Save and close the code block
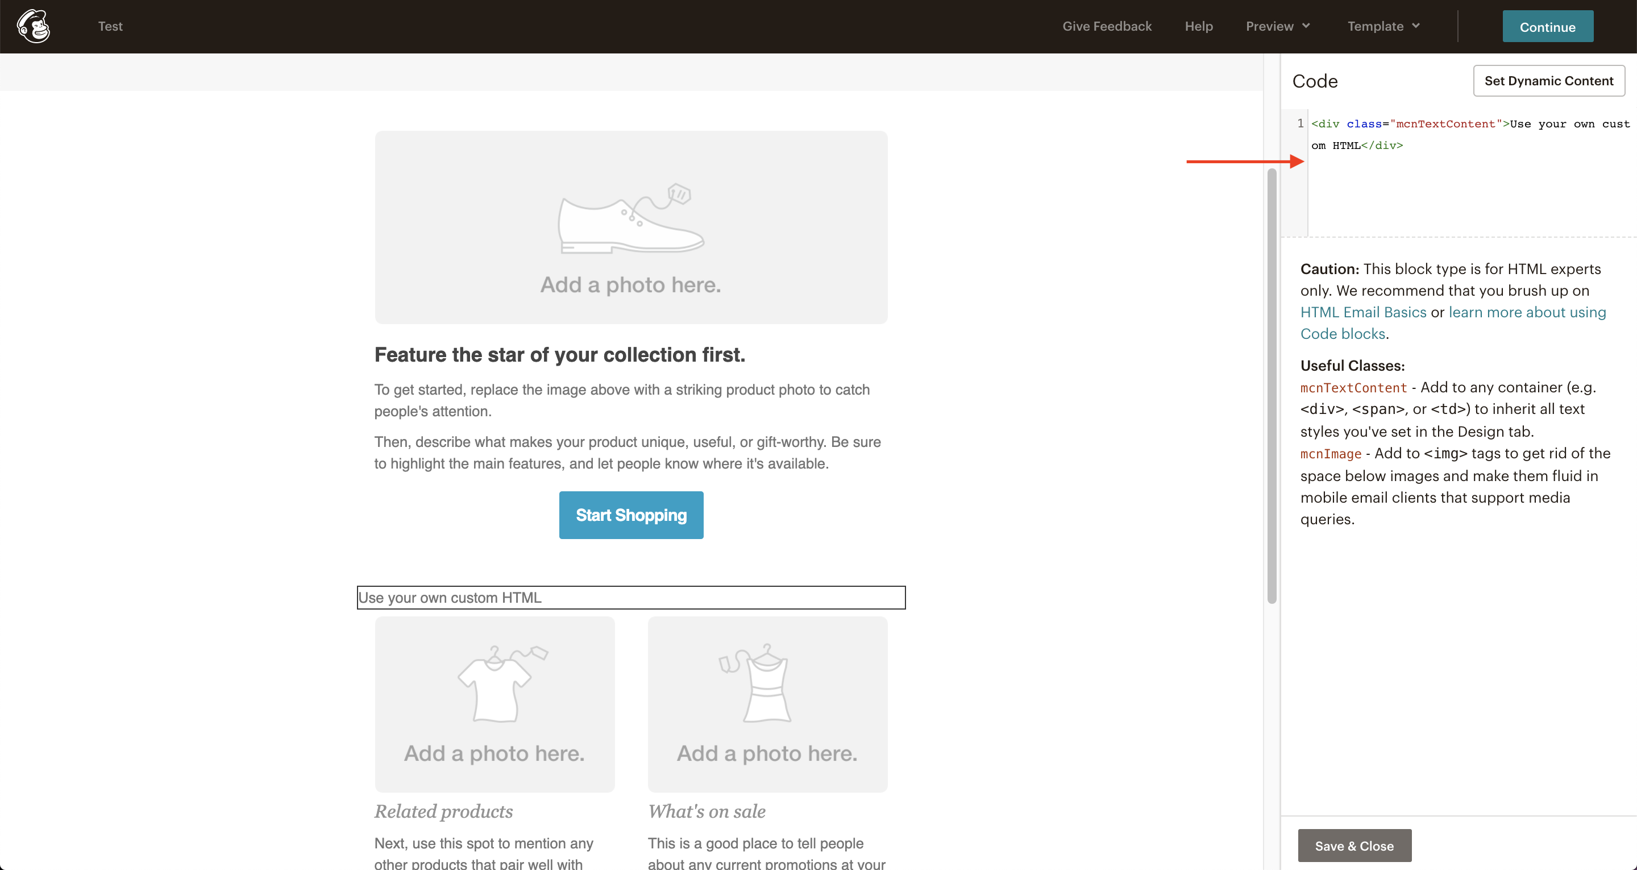The height and width of the screenshot is (870, 1637). pos(1354,845)
